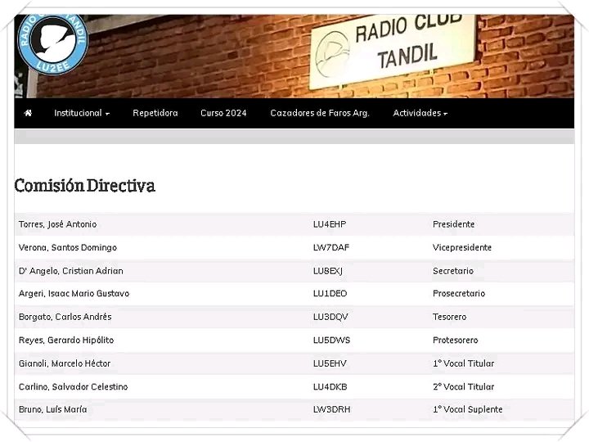Select the call sign LW3DRH
The height and width of the screenshot is (442, 589).
tap(331, 409)
